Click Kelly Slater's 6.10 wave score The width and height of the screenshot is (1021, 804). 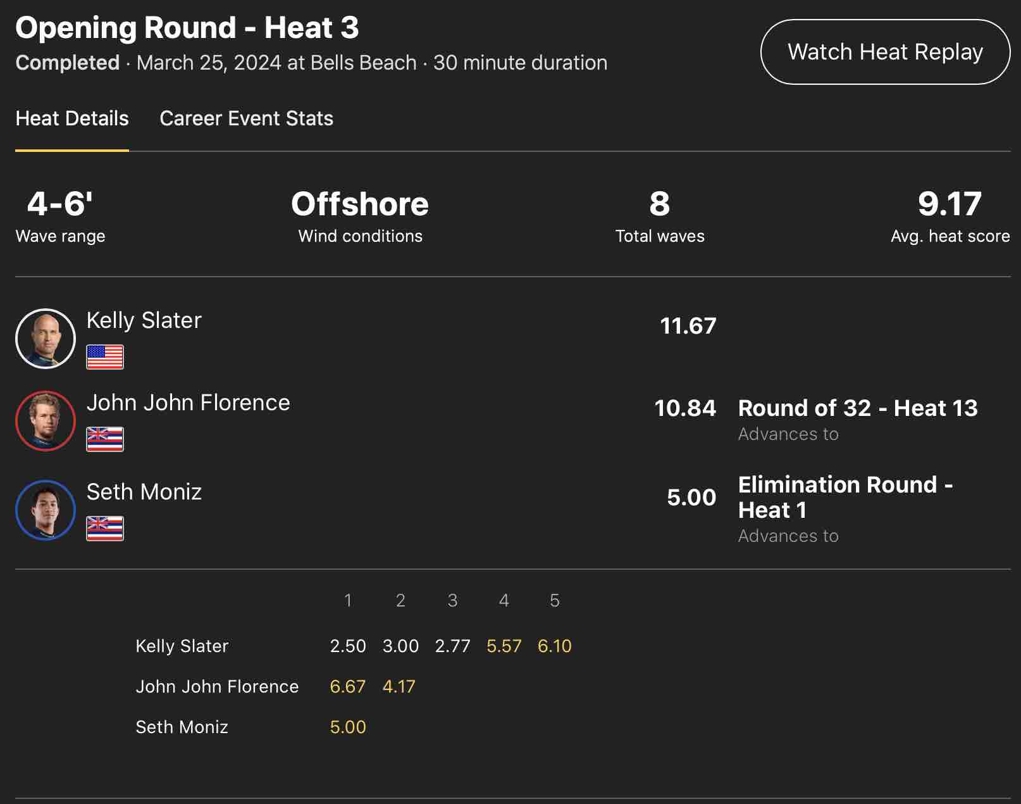click(554, 646)
